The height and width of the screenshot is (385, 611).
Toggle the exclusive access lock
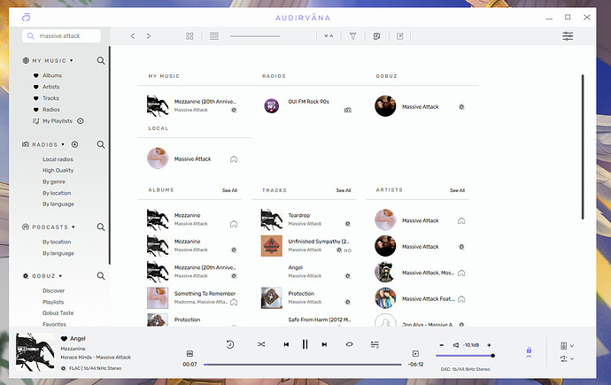click(529, 351)
